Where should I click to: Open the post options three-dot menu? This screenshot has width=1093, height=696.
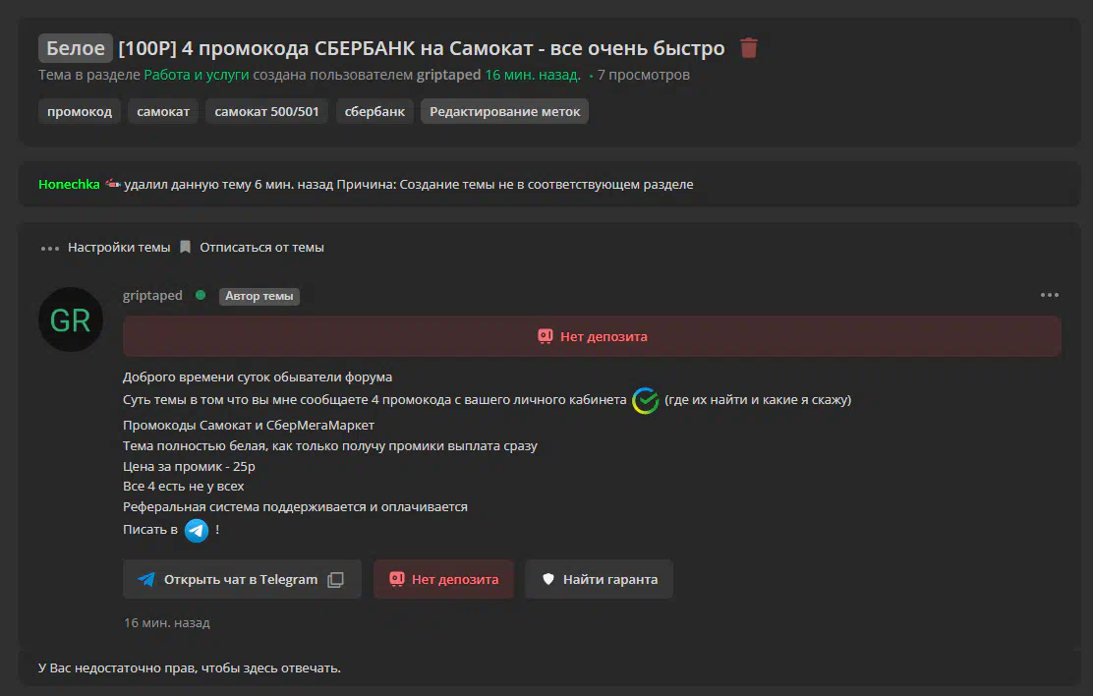pos(1049,295)
